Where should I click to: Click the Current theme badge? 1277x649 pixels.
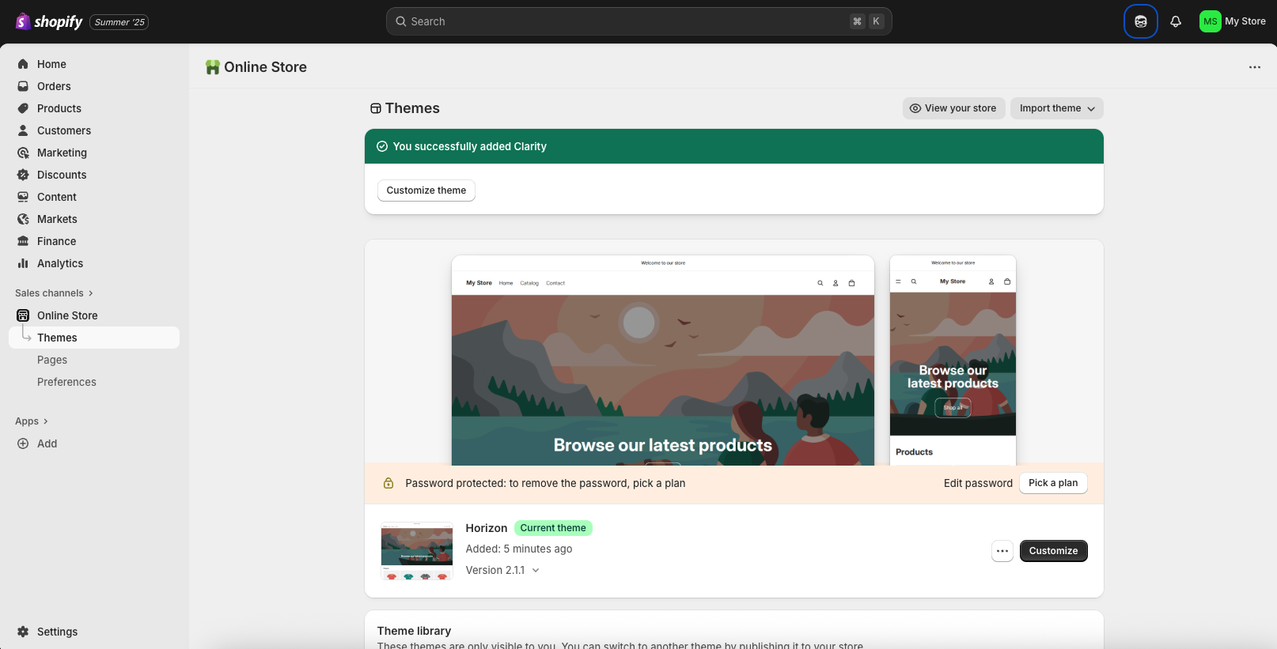[553, 528]
